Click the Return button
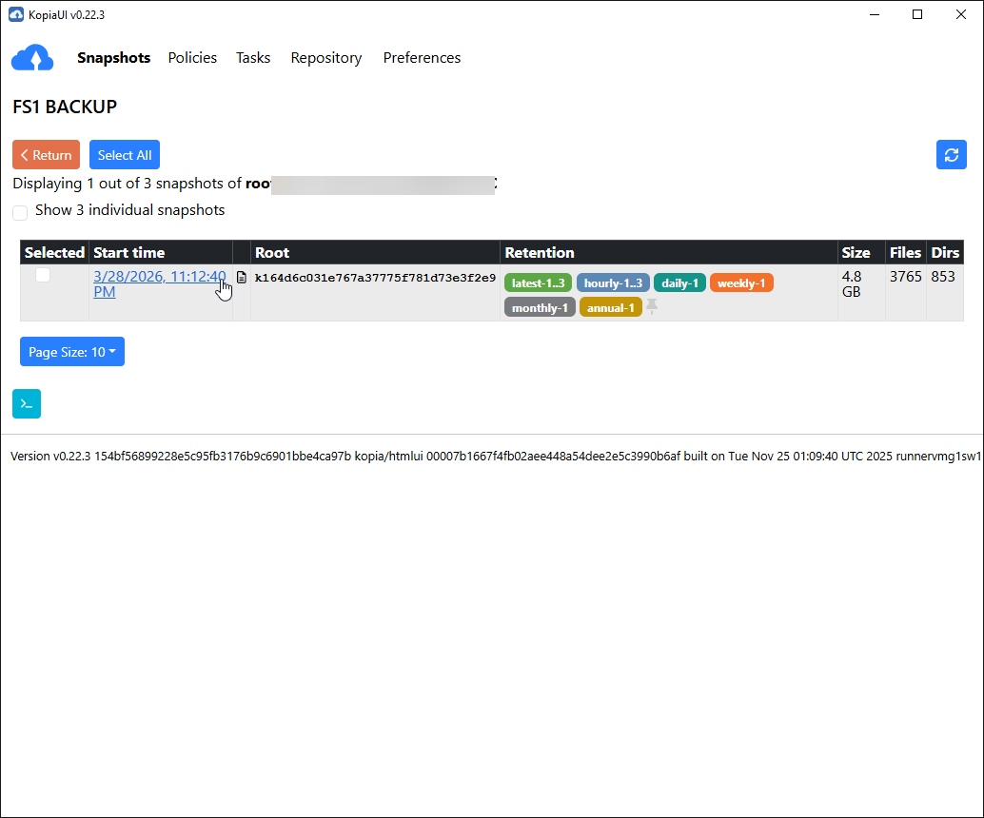 click(46, 154)
